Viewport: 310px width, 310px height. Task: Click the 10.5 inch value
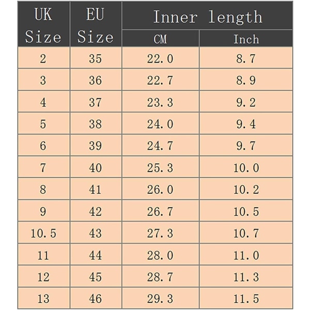(246, 211)
